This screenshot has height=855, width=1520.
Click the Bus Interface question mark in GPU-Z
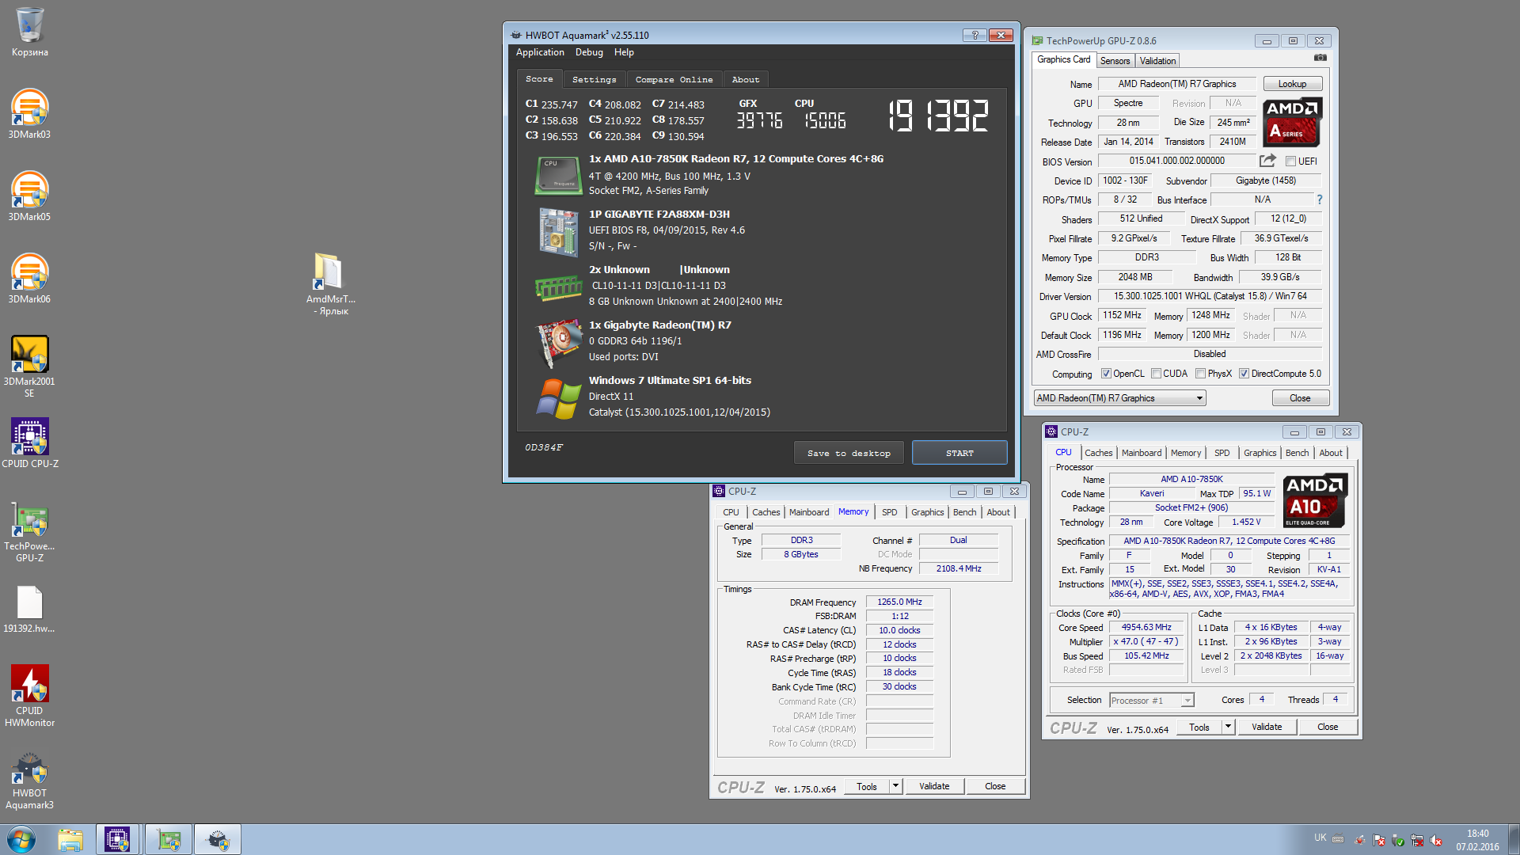click(x=1320, y=199)
